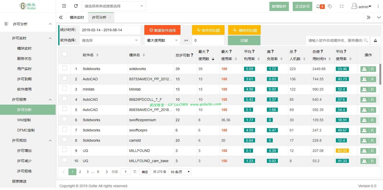The image size is (383, 190).
Task: Expand the 最大使用数 filter dropdown
Action: pyautogui.click(x=162, y=40)
